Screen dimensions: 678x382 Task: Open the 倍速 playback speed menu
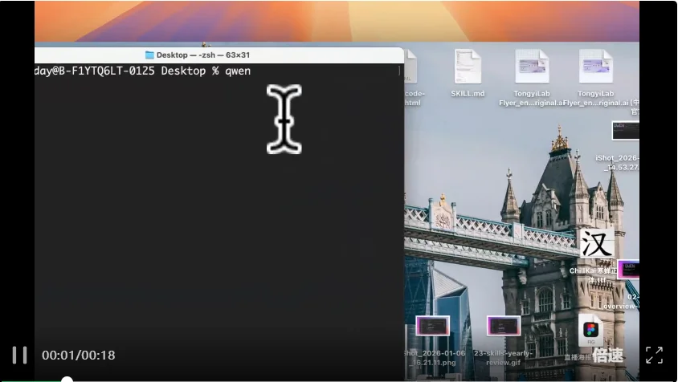point(608,355)
